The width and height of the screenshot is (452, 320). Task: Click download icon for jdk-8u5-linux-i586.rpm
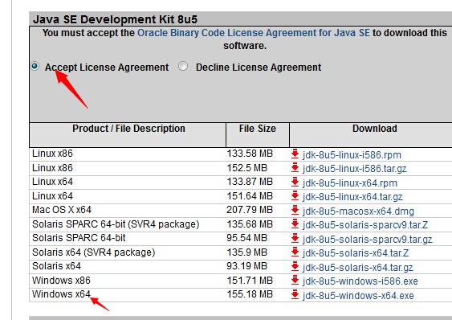coord(295,154)
